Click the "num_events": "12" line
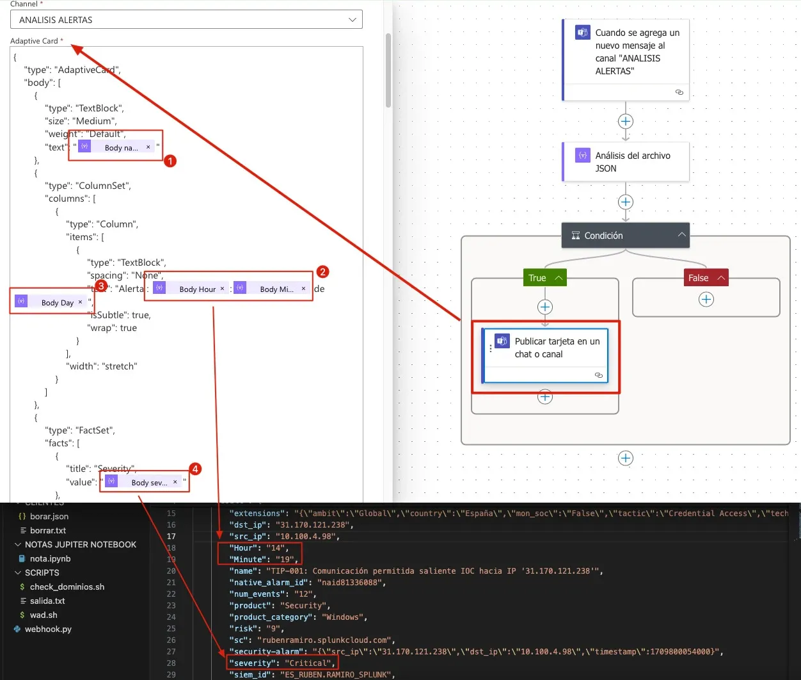 273,594
